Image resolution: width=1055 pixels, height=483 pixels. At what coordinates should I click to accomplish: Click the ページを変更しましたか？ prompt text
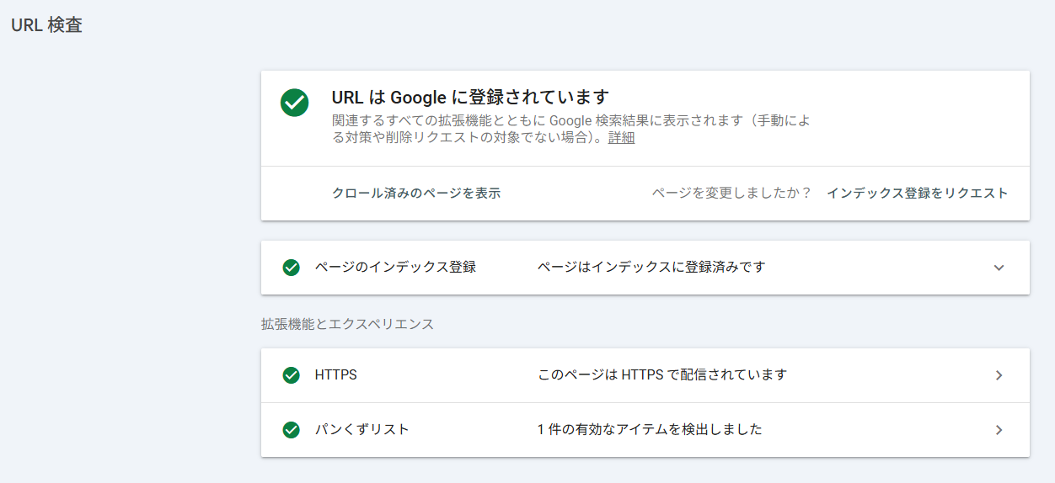(x=731, y=193)
